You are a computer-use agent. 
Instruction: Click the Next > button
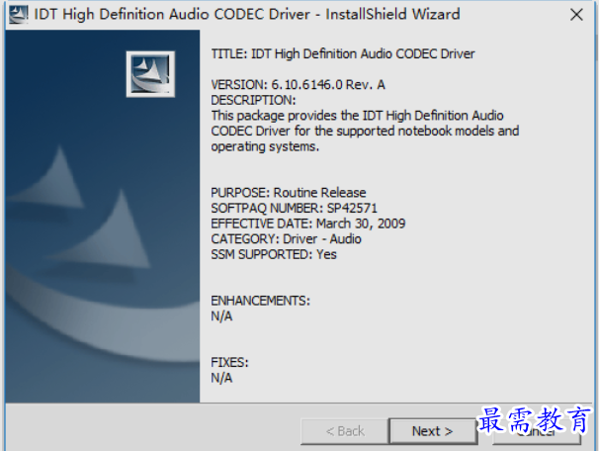(x=433, y=431)
